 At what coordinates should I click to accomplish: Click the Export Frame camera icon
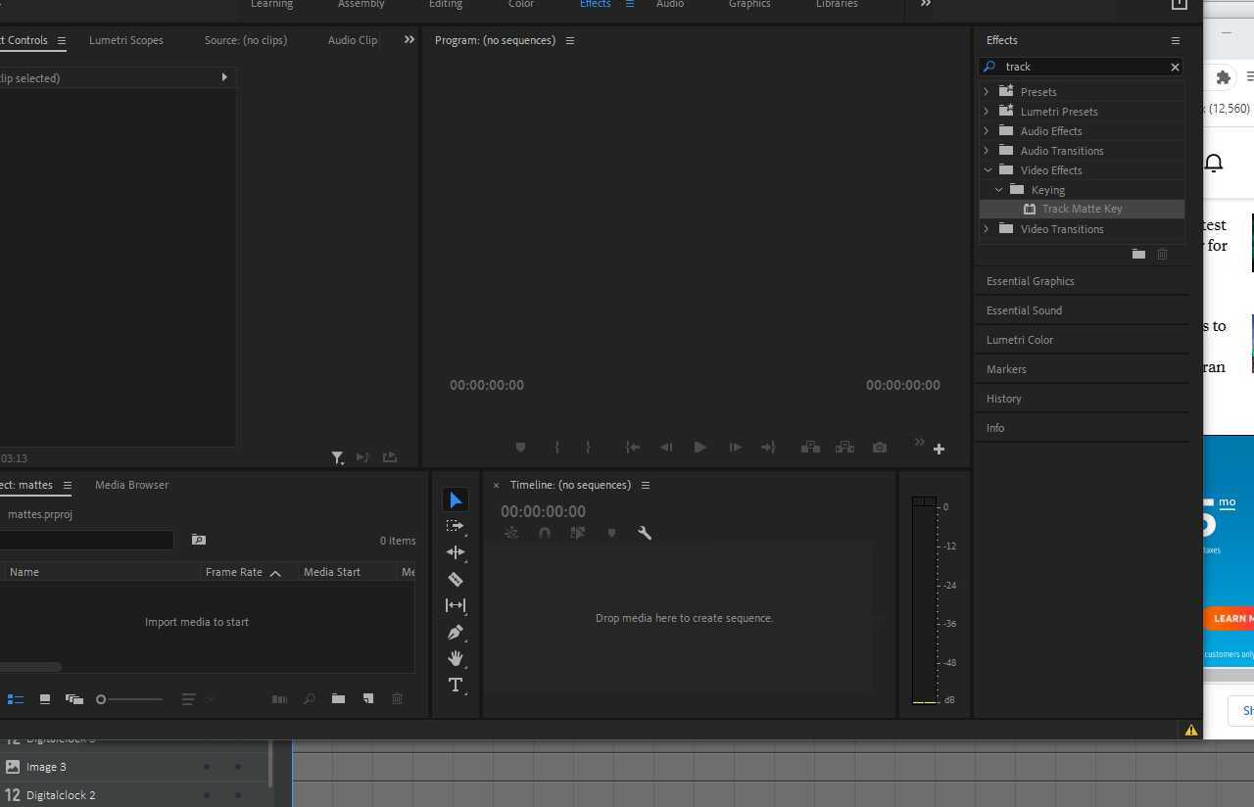(880, 448)
